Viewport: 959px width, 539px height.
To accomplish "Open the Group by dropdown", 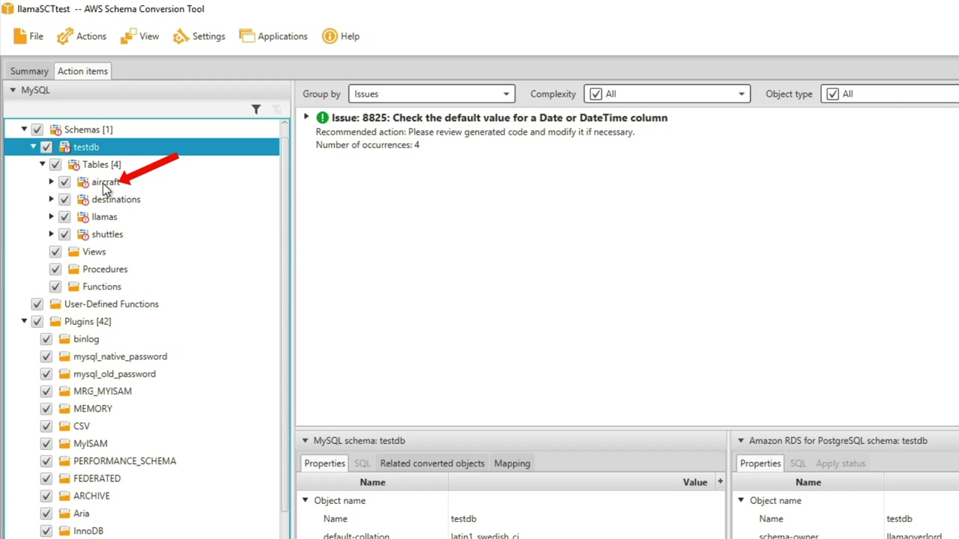I will point(432,94).
